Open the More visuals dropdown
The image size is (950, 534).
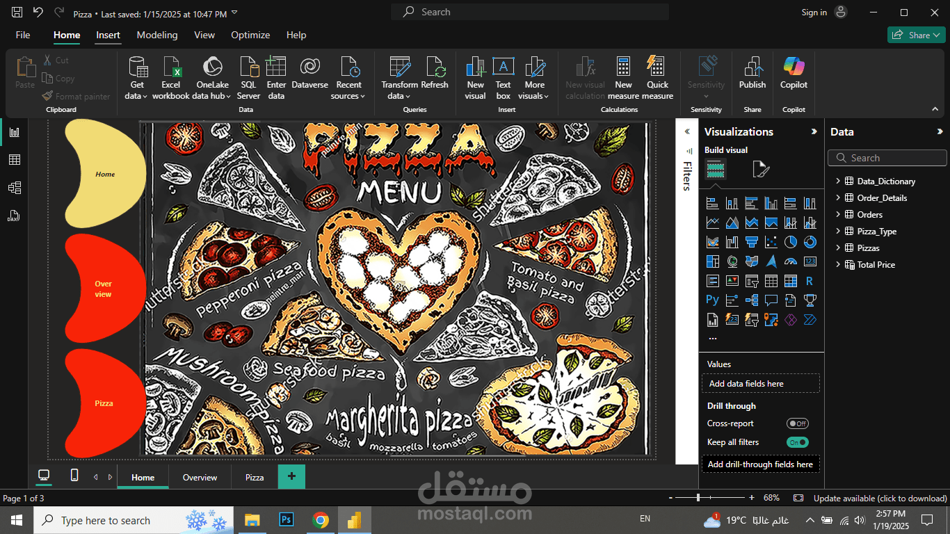(535, 96)
